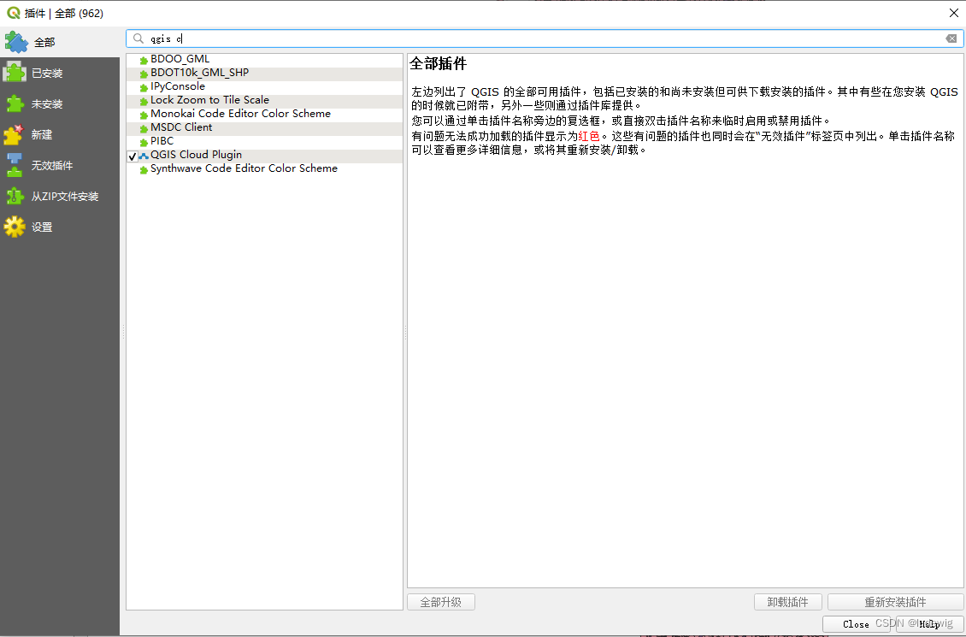Click the broken plug icon beside 无效插件
The image size is (966, 637).
coord(15,165)
